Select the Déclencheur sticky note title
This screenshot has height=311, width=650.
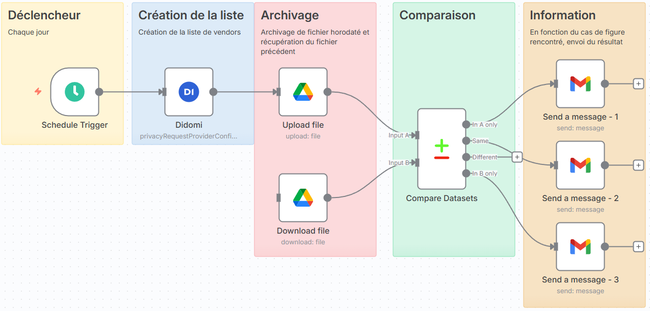(x=44, y=15)
